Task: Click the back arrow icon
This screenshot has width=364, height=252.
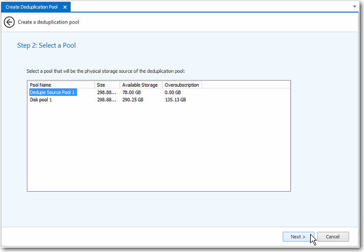Action: point(9,22)
